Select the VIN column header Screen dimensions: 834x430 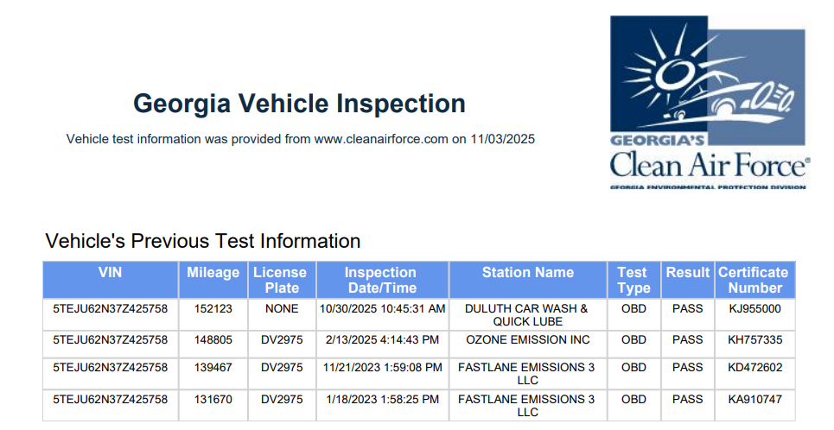click(x=111, y=273)
